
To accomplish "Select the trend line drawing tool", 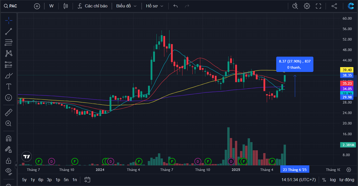I will (x=8, y=32).
